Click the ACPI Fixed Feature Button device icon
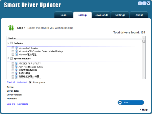 click(16, 67)
